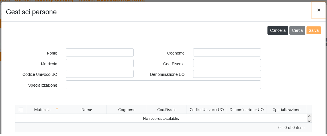The image size is (327, 136).
Task: Focus the Matricola input field
Action: point(100,63)
